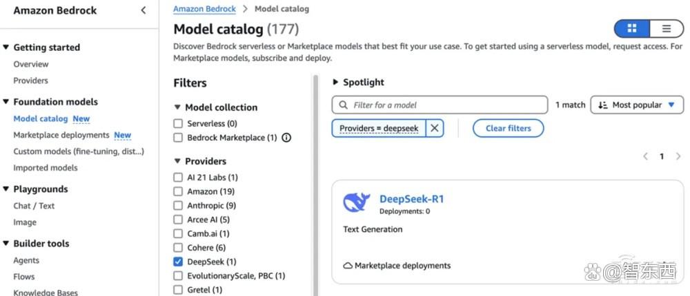The width and height of the screenshot is (690, 296).
Task: Open Agents in Builder tools
Action: pyautogui.click(x=26, y=260)
